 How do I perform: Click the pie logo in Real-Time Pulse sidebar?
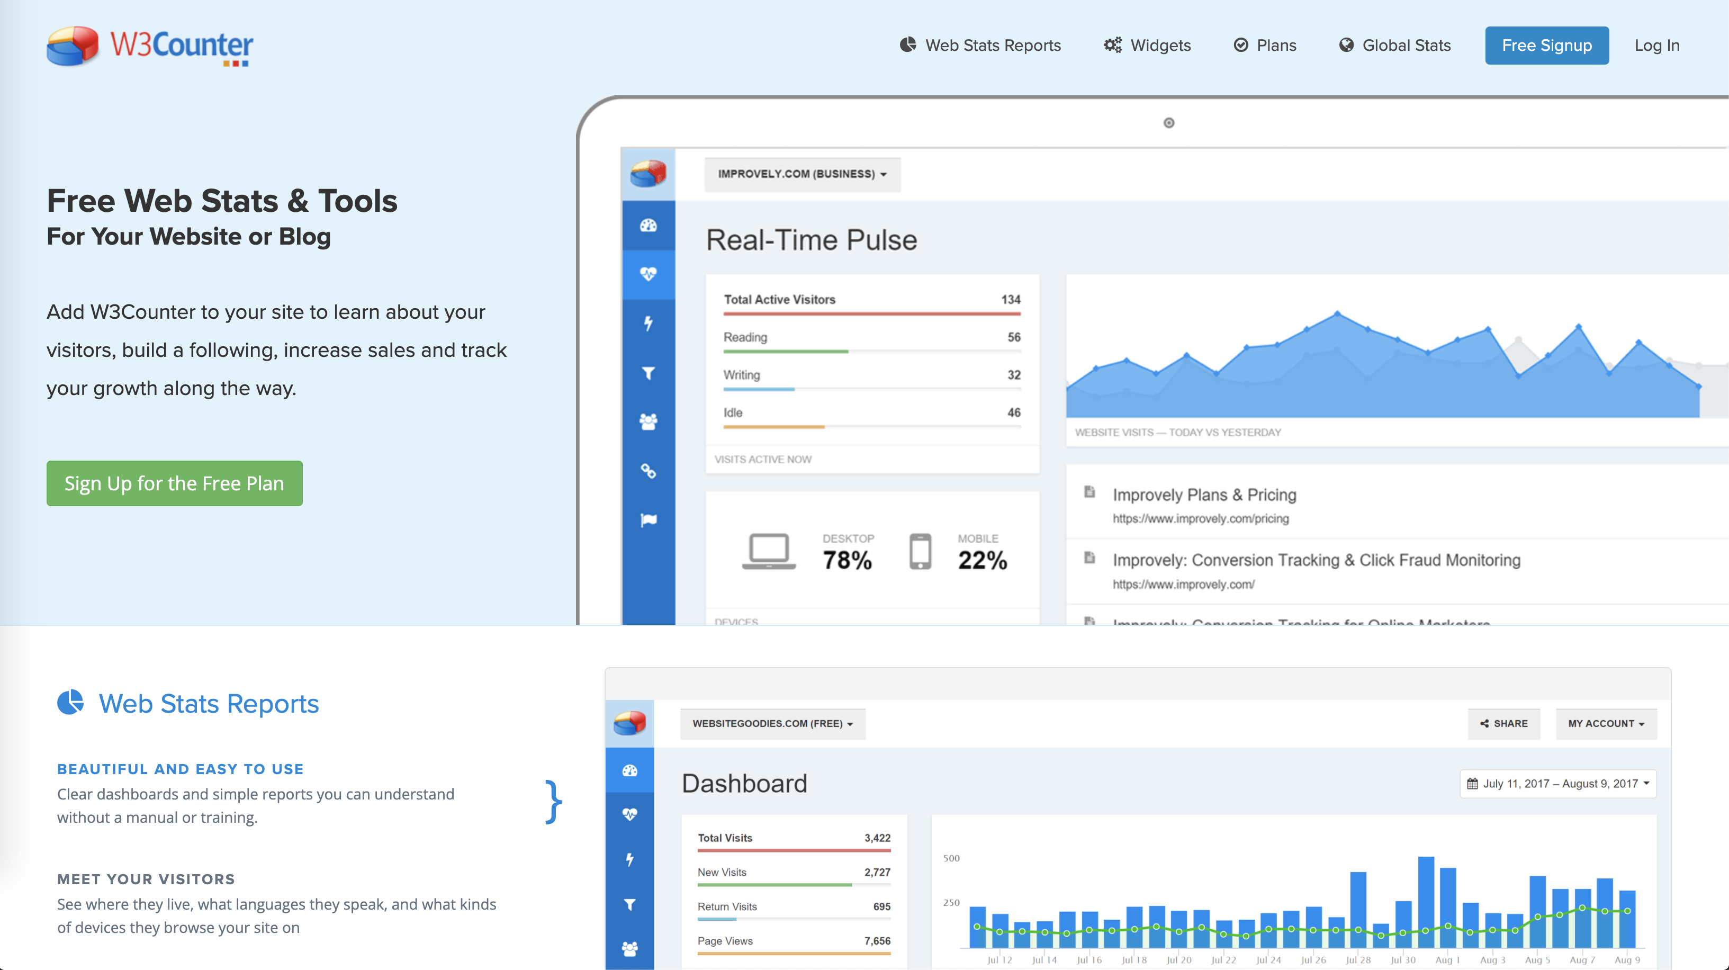[647, 174]
